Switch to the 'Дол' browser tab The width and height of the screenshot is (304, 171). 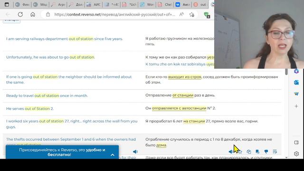tap(76, 5)
